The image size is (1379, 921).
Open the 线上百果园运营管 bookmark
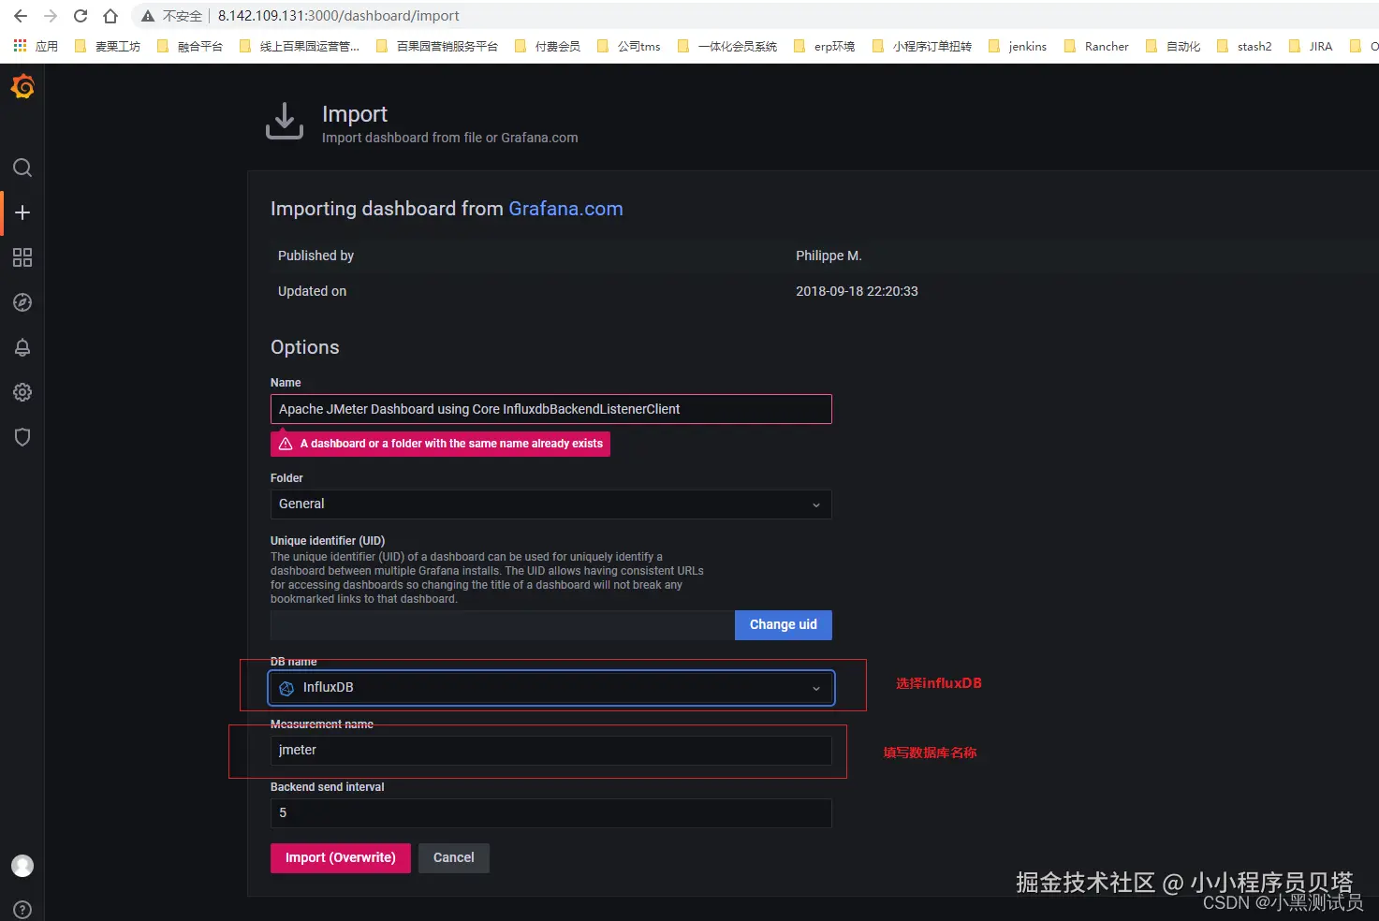click(300, 46)
